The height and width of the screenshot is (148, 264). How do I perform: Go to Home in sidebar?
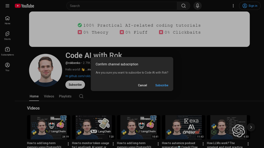pyautogui.click(x=7, y=20)
